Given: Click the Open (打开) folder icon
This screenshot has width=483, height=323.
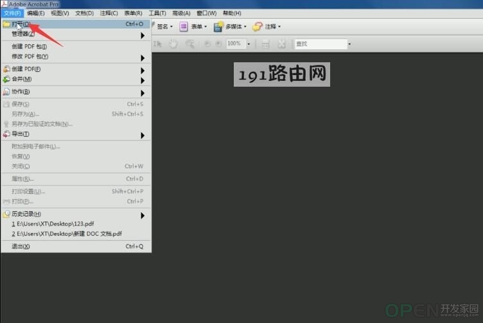Looking at the screenshot, I should [6, 24].
